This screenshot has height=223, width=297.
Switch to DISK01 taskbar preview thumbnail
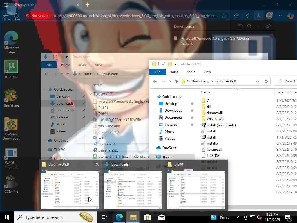click(x=196, y=190)
